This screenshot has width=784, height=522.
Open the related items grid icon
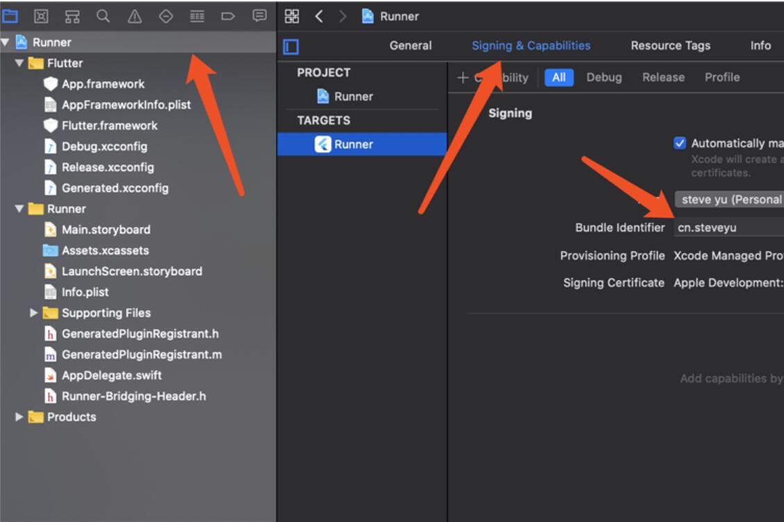click(292, 17)
